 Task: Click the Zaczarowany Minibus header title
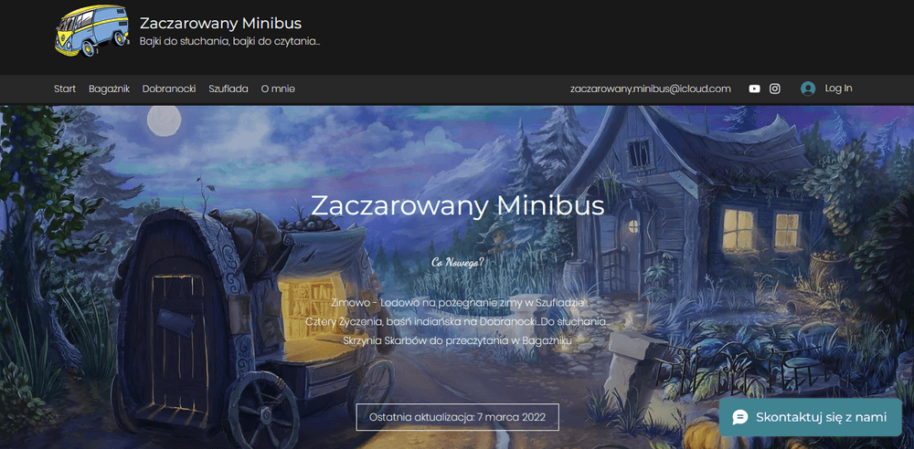coord(221,24)
